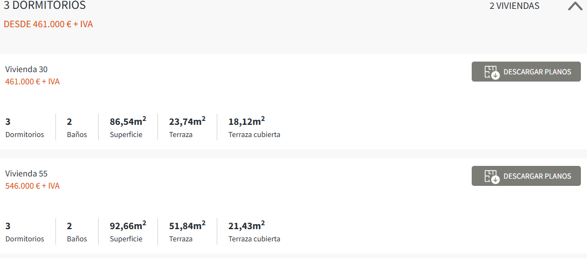The image size is (587, 258).
Task: Select the 3 DORMITORIOS section heading
Action: point(45,6)
